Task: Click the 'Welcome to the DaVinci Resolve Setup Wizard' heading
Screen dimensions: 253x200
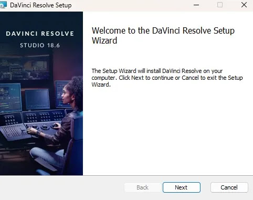Action: [163, 36]
